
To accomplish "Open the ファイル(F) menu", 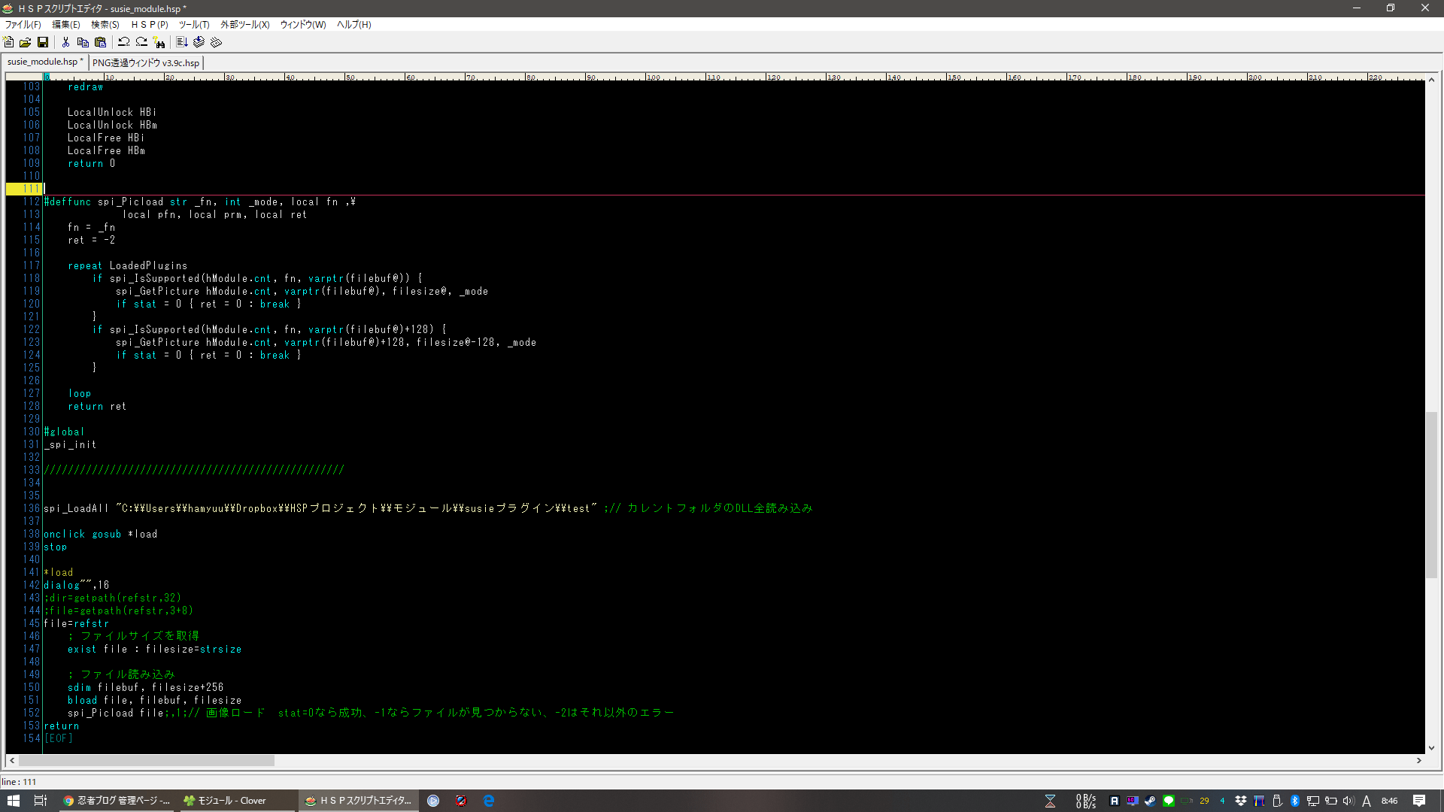I will 23,24.
